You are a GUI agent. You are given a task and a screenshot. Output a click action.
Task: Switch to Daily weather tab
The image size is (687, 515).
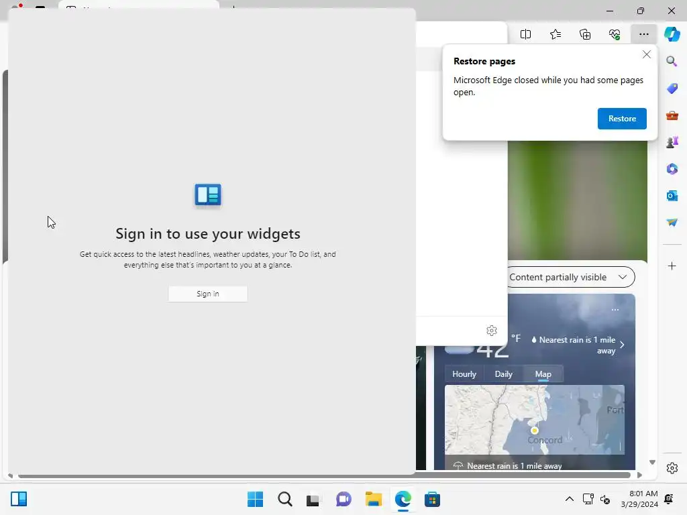point(503,374)
